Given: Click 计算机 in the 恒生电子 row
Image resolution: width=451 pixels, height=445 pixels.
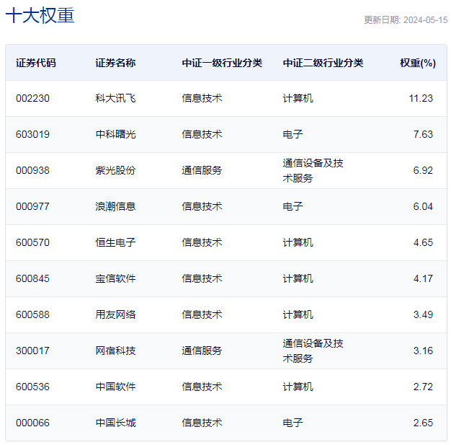Looking at the screenshot, I should pos(298,242).
